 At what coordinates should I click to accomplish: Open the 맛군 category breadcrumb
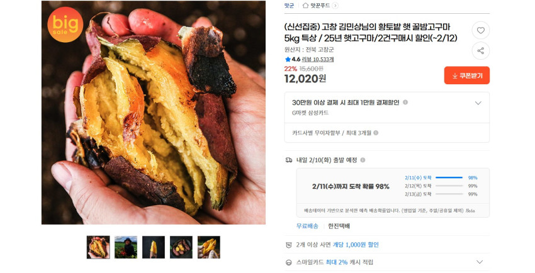click(x=289, y=6)
